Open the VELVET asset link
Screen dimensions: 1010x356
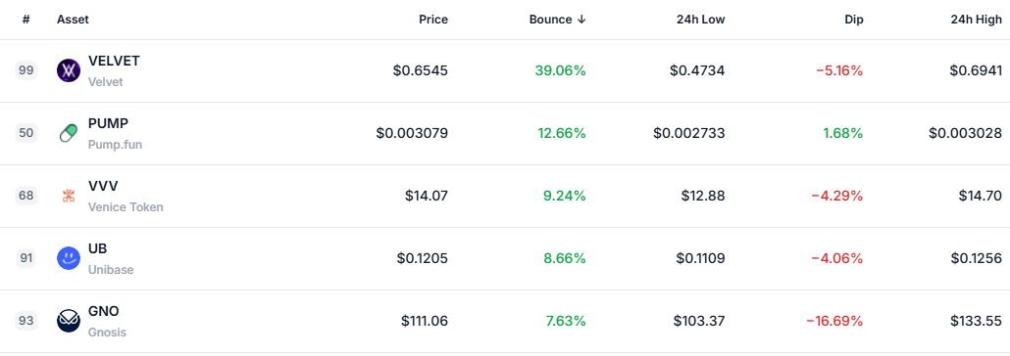(114, 61)
